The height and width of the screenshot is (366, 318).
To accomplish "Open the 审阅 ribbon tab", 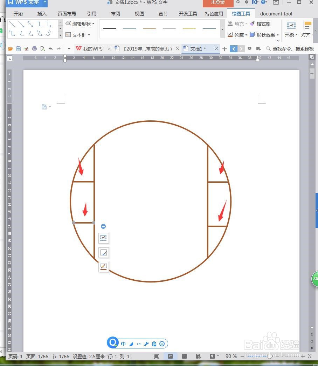I will tap(116, 14).
